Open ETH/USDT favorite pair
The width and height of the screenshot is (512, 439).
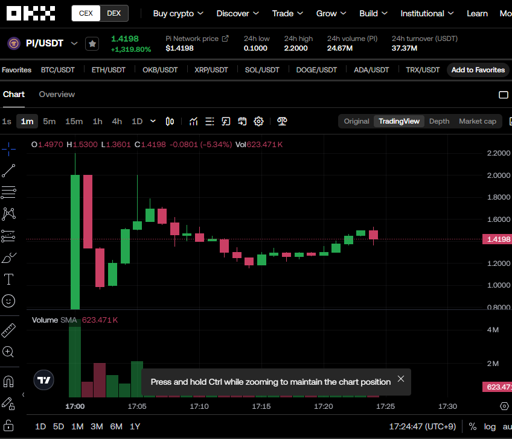tap(109, 70)
